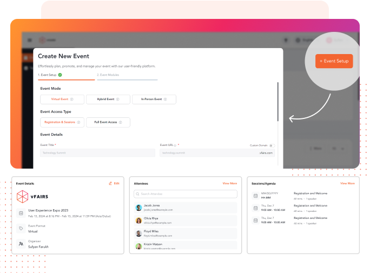Switch to the 2. Event Modules tab
The height and width of the screenshot is (273, 370).
[127, 75]
